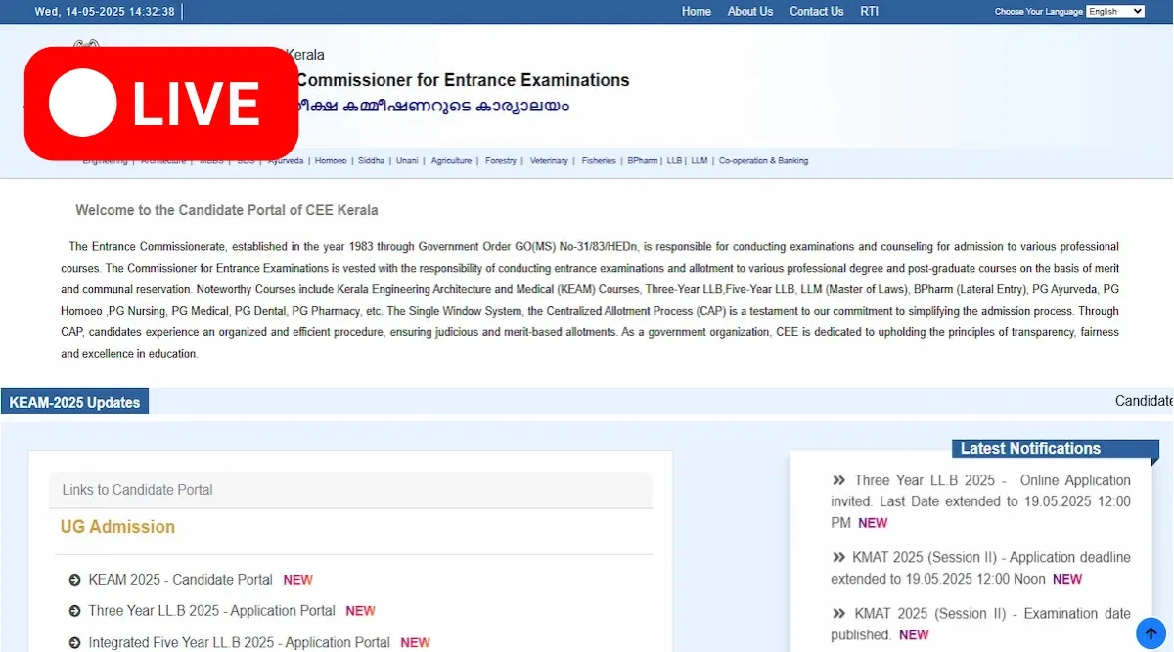Screen dimensions: 1174x652
Task: Click bullet icon beside Integrated Five Year LL.B
Action: 75,642
